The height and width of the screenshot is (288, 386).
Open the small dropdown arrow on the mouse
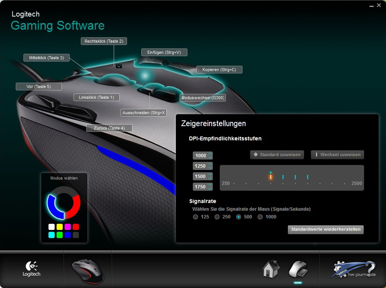click(119, 66)
